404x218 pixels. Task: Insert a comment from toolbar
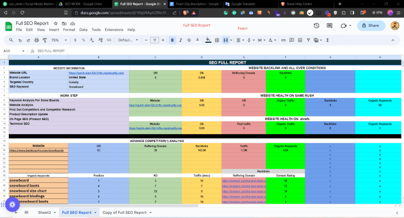click(x=292, y=40)
